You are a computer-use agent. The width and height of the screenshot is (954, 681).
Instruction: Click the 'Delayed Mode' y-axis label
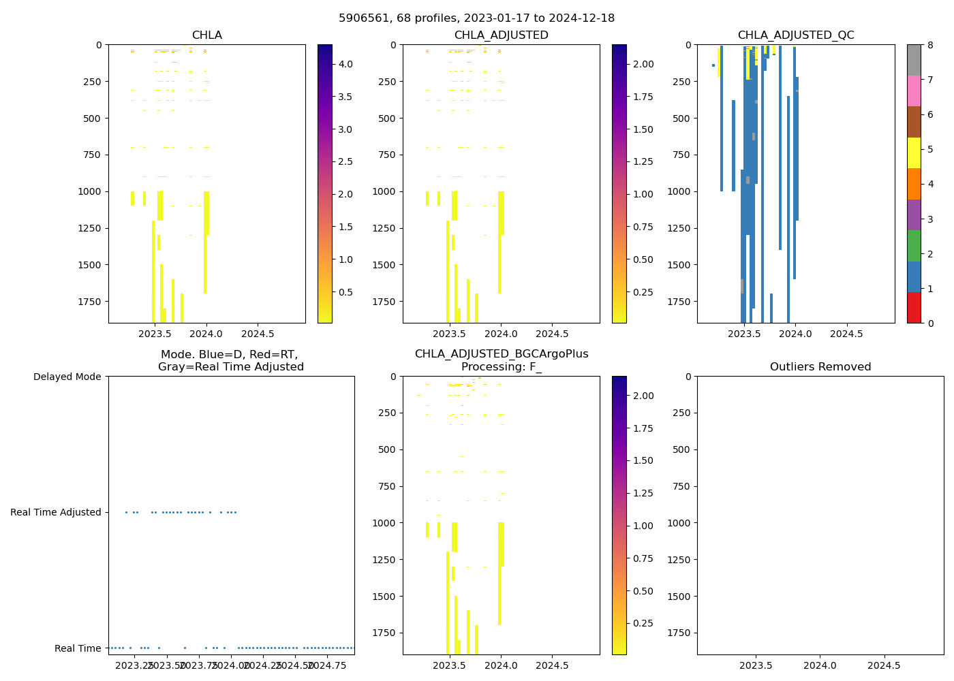point(67,377)
